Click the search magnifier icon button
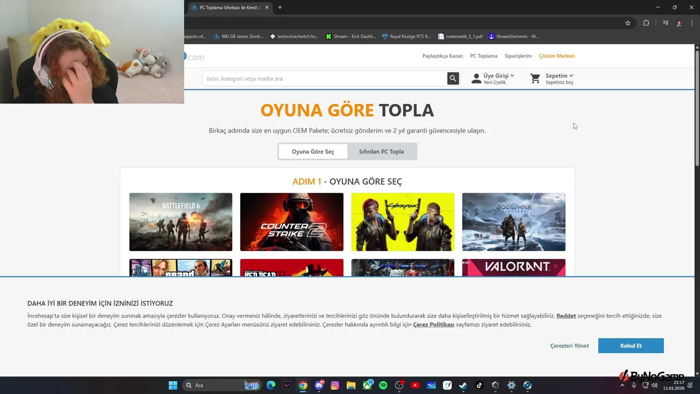Viewport: 700px width, 394px height. click(453, 79)
